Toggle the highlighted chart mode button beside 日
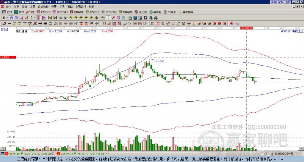 (x=11, y=18)
